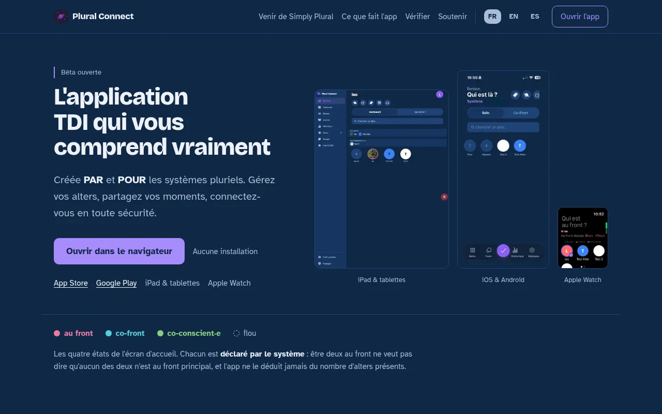Select the blue Test Alter avatar in iPad mockup
Viewport: 662px width, 414px height.
[389, 154]
